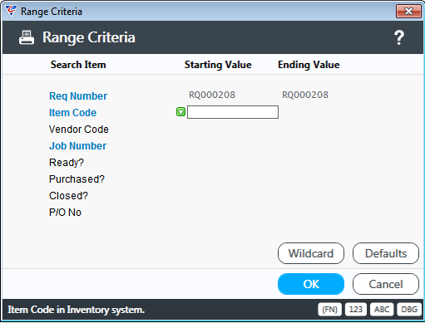The width and height of the screenshot is (425, 323).
Task: Toggle the 123 status indicator
Action: pos(355,309)
